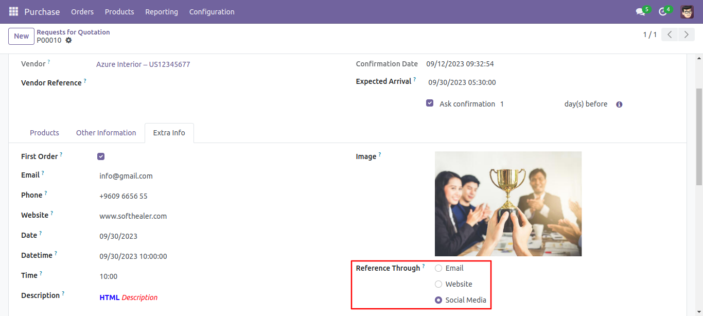Open the messages chat icon with badge 5
Image resolution: width=703 pixels, height=316 pixels.
(x=640, y=11)
